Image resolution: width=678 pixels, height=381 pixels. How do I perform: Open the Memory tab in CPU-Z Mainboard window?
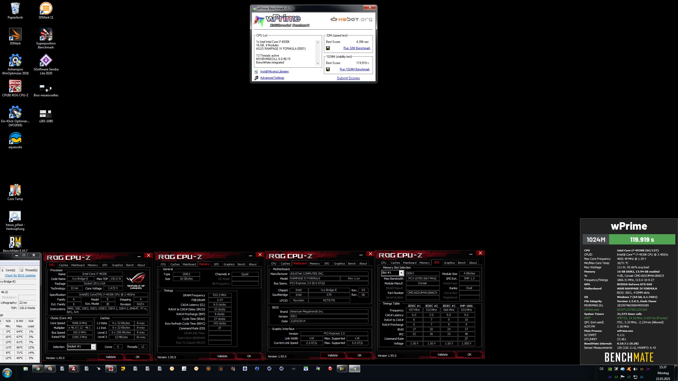[315, 263]
